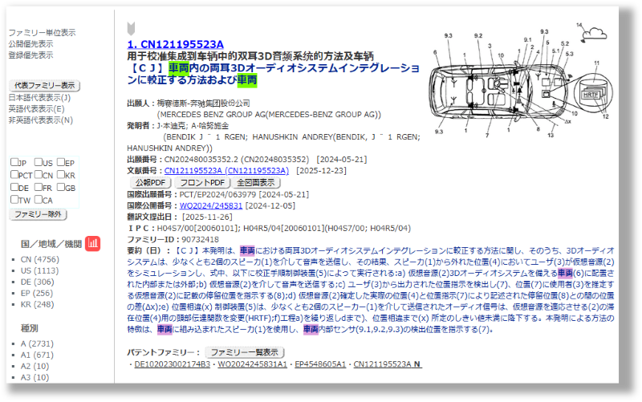
Task: Select 日本語代表表示(J) option
Action: pos(39,97)
